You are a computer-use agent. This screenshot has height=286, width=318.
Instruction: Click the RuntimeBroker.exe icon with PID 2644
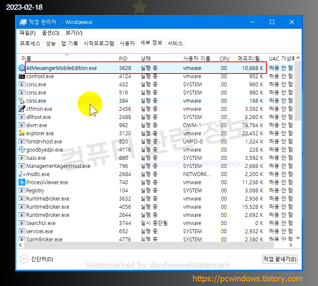21,215
